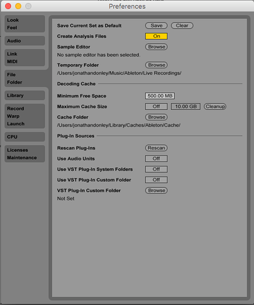The height and width of the screenshot is (305, 254).
Task: Select the Library tab in sidebar
Action: tap(24, 95)
